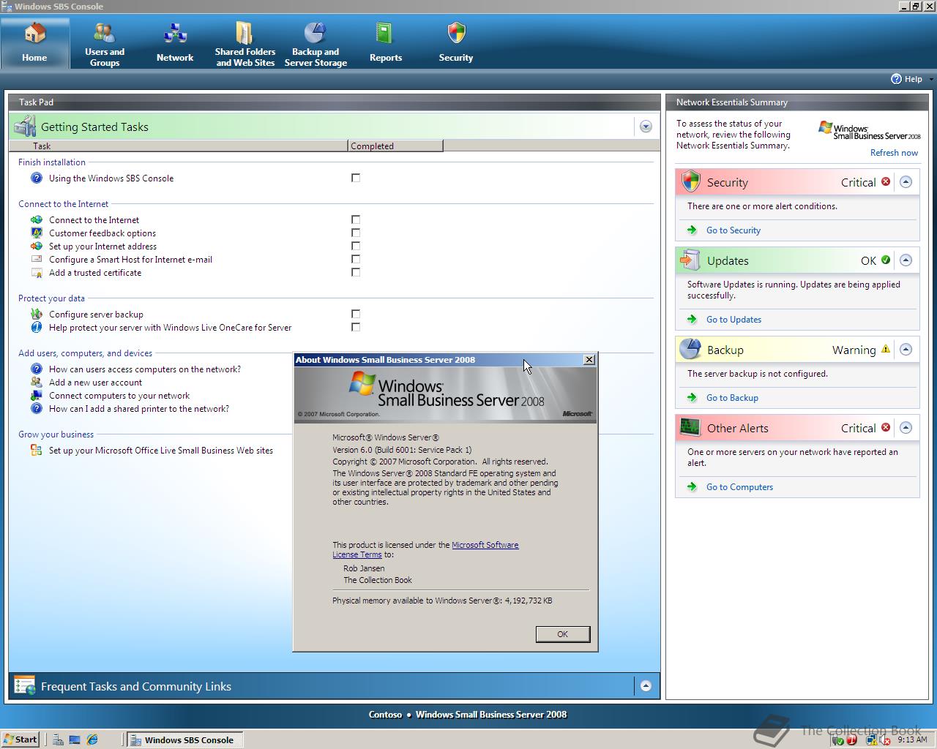Open Backup and Server Storage

(316, 44)
